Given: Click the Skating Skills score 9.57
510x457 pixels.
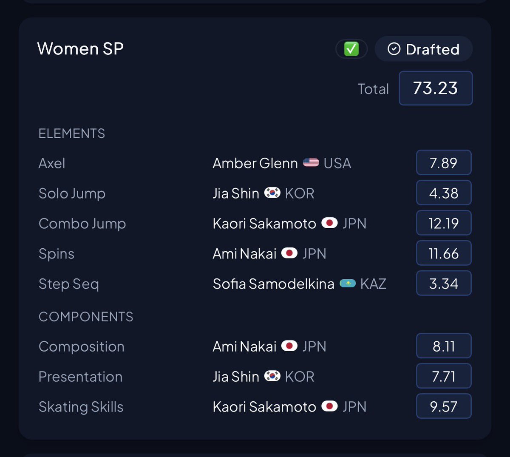Looking at the screenshot, I should (x=444, y=406).
